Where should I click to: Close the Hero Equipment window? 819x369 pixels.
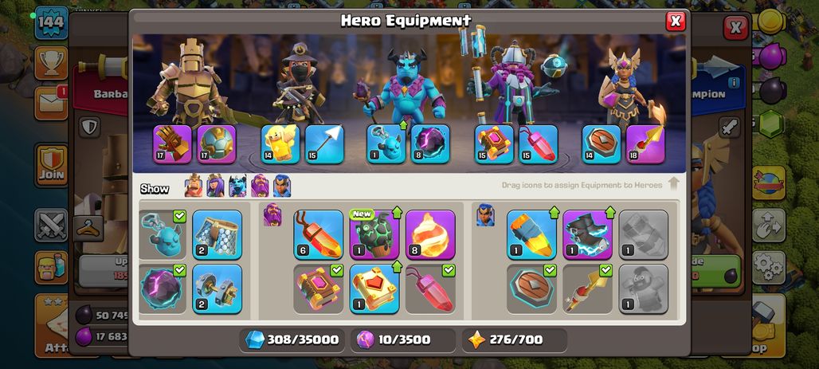point(676,22)
